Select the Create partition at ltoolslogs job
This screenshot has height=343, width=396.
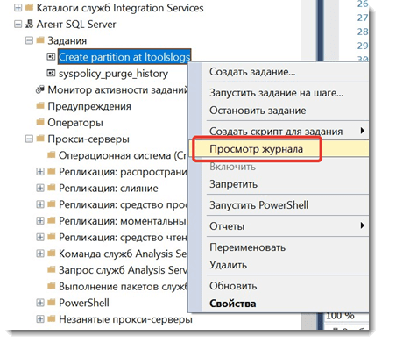(124, 57)
